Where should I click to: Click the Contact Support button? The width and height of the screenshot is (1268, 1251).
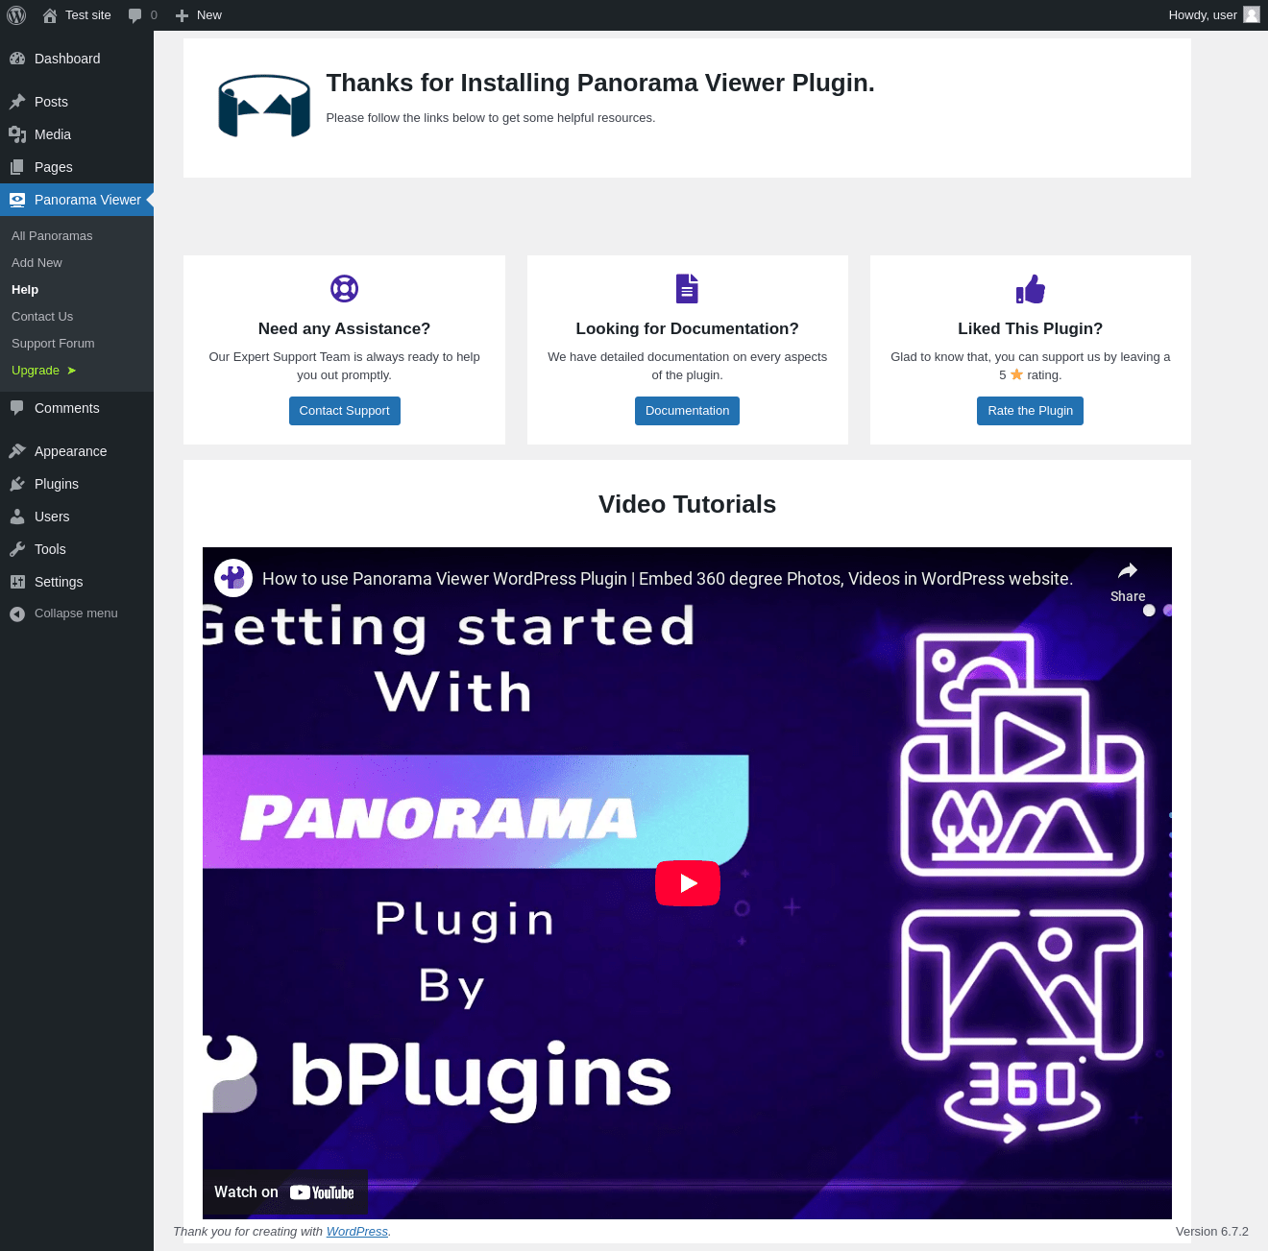[x=344, y=411]
